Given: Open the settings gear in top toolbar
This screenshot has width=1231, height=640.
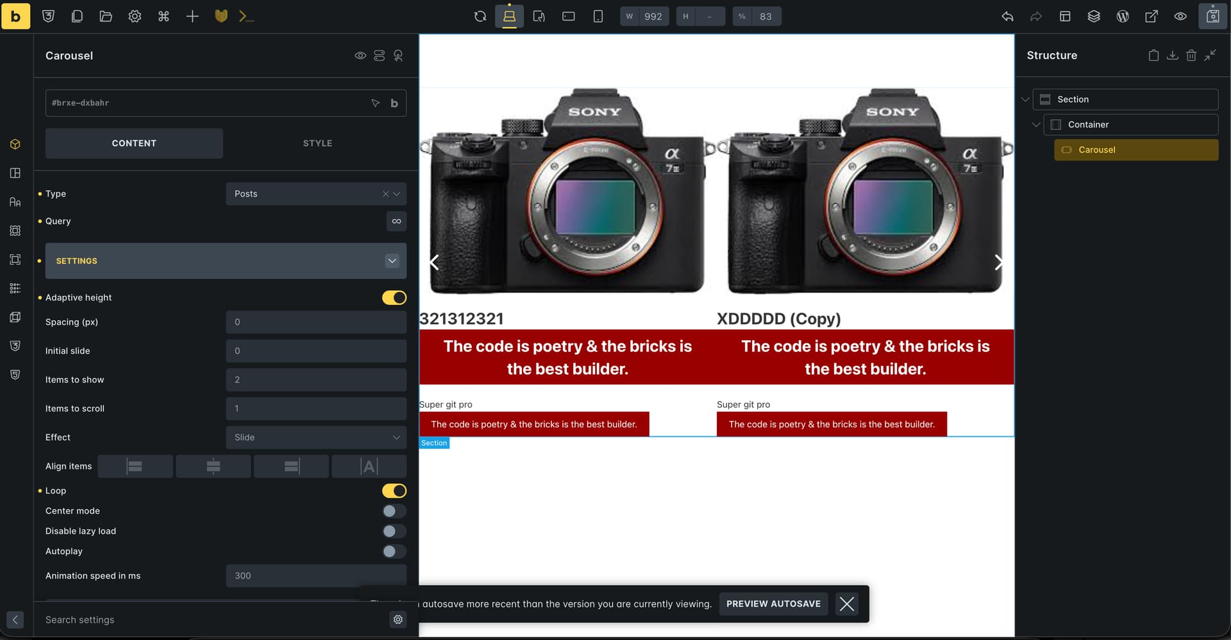Looking at the screenshot, I should [x=135, y=17].
